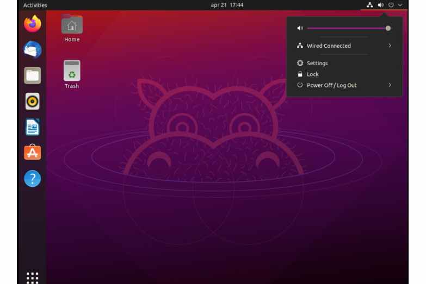
Task: Open the Trash desktop icon
Action: (x=72, y=74)
